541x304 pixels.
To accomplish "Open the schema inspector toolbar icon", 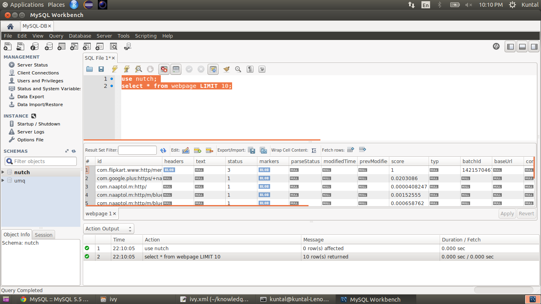I will [x=34, y=47].
